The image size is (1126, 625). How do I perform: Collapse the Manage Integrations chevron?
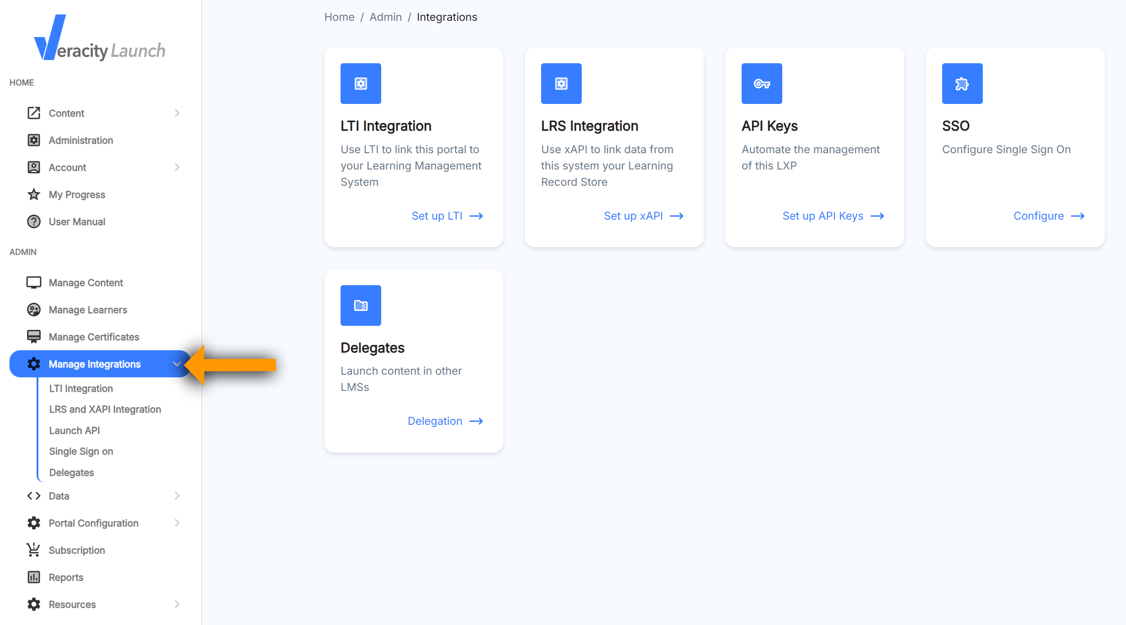177,364
